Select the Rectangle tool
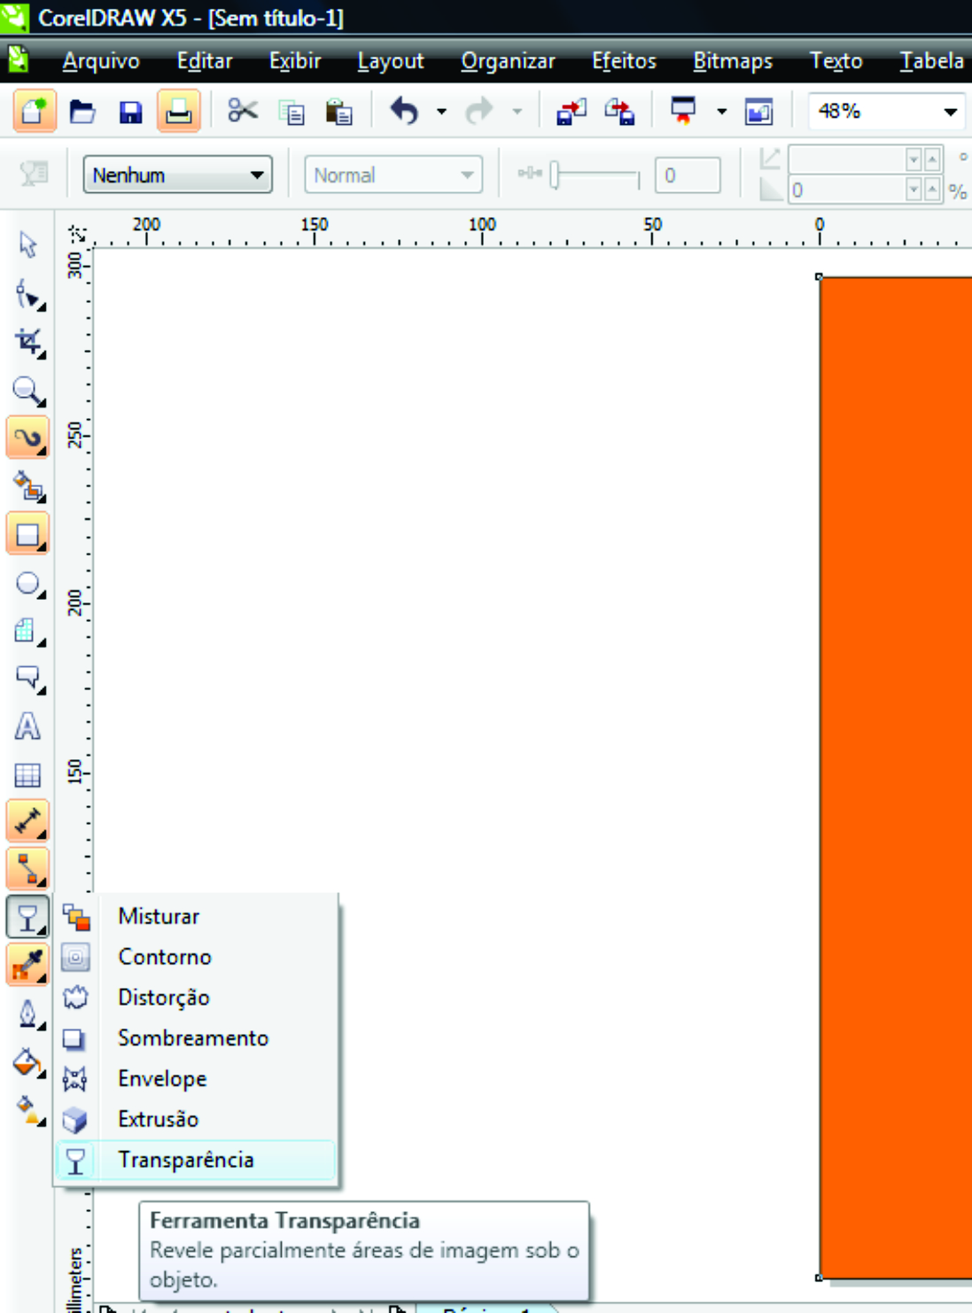This screenshot has width=972, height=1313. click(x=27, y=534)
